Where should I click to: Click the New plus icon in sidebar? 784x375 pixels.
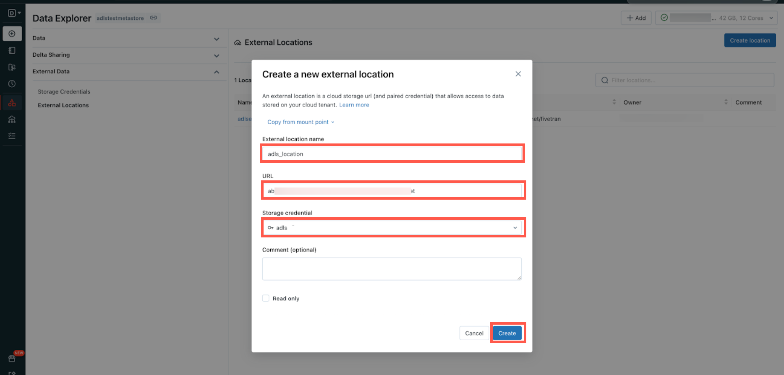[x=12, y=34]
